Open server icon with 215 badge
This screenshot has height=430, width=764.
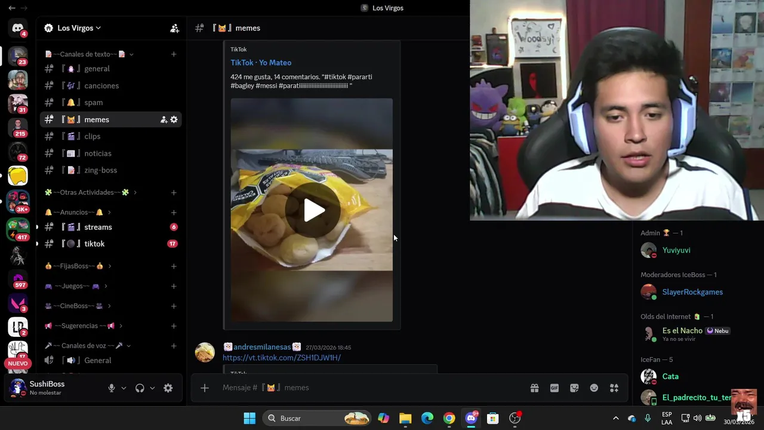18,127
